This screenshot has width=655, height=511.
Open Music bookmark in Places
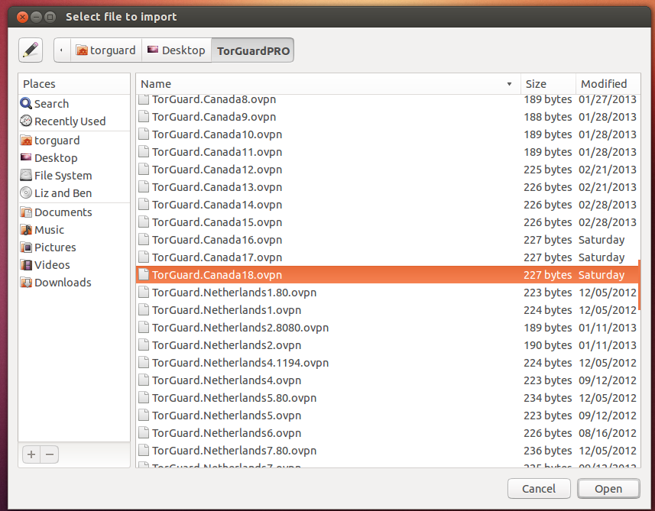(x=74, y=230)
